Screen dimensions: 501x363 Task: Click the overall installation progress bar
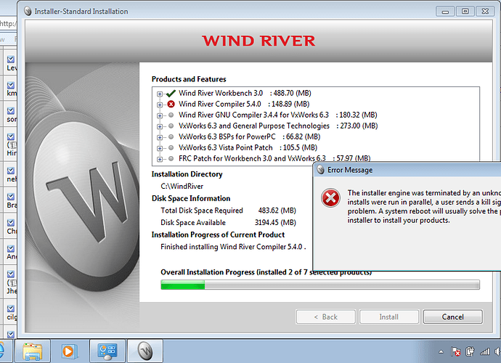pos(320,285)
